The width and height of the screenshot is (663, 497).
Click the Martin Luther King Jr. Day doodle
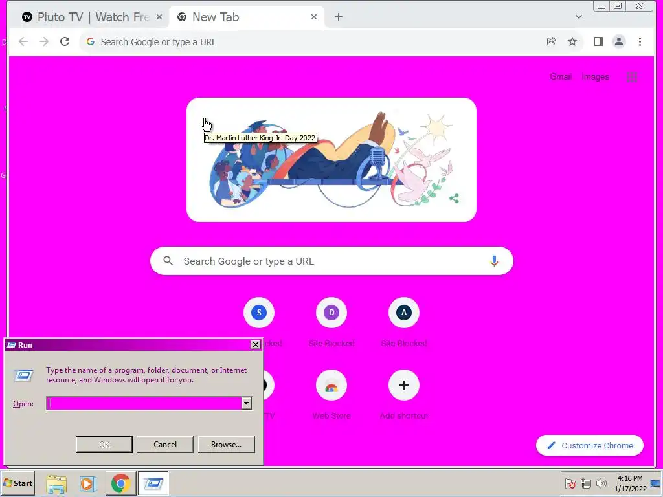[x=331, y=160]
